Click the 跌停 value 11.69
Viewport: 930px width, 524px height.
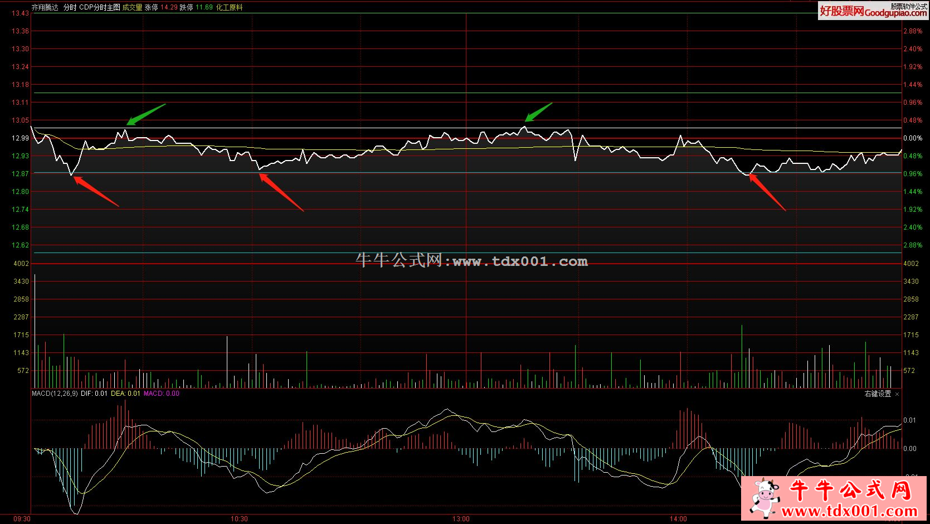[204, 7]
